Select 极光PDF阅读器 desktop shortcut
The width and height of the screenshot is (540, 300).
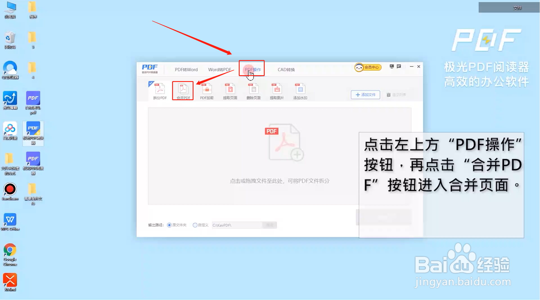point(33,164)
